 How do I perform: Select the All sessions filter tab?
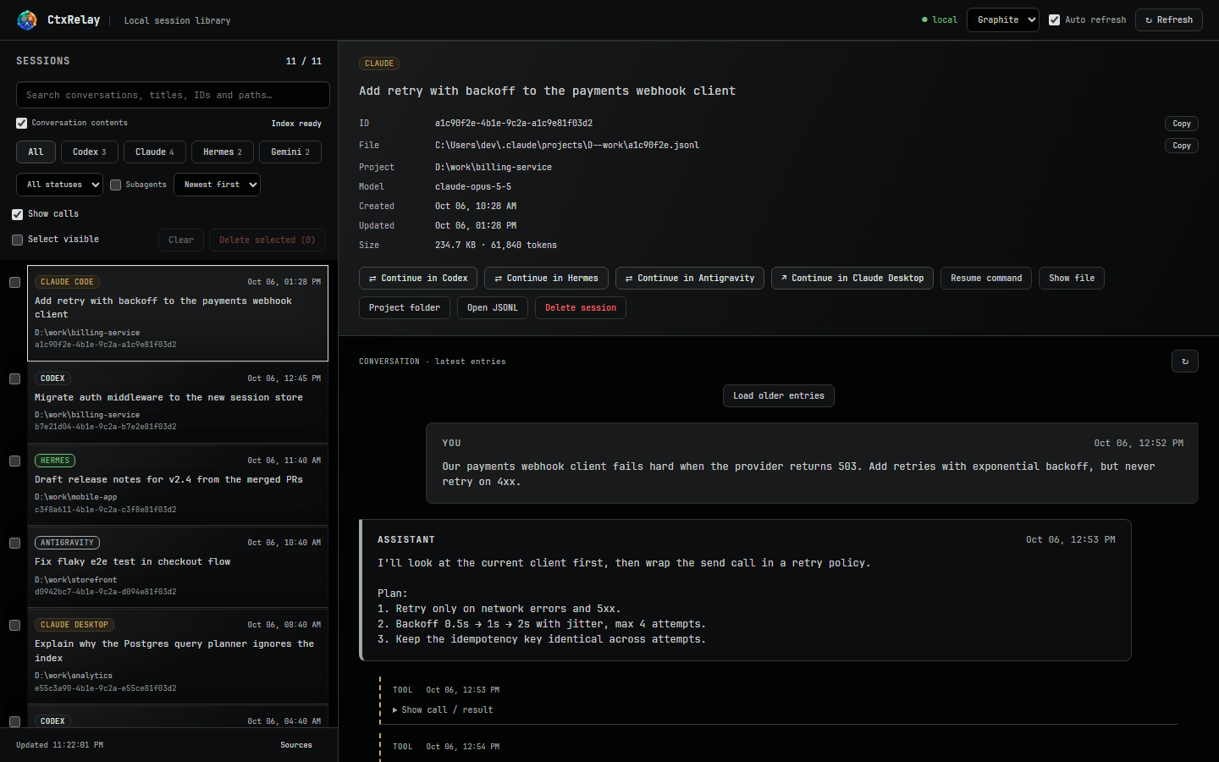(36, 152)
